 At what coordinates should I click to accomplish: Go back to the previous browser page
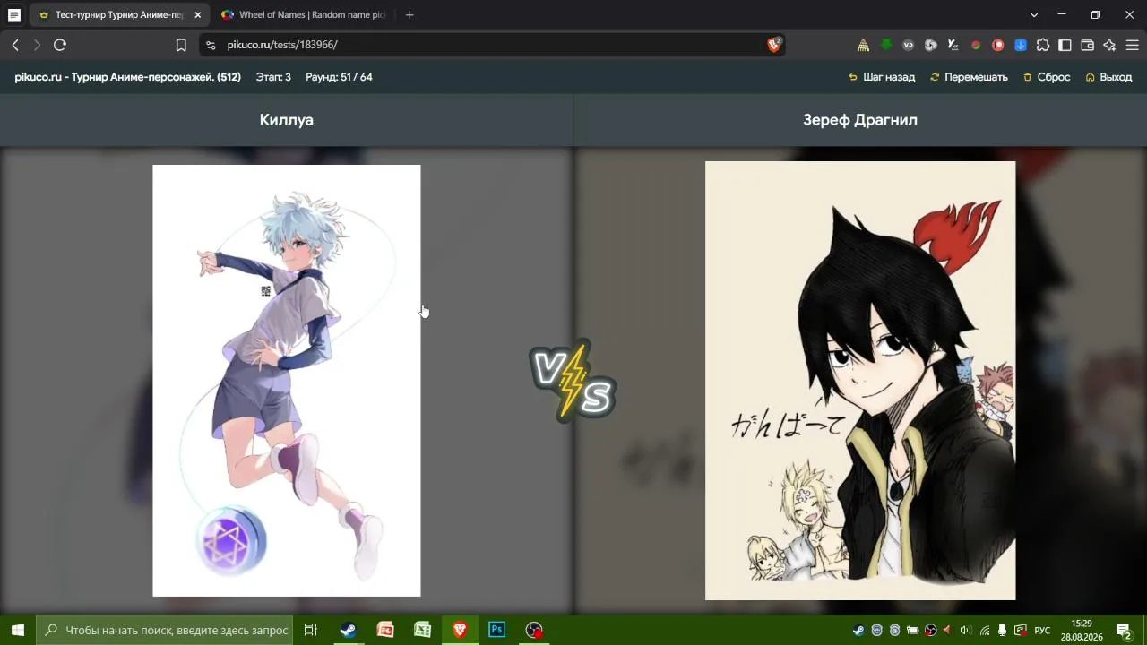(15, 45)
